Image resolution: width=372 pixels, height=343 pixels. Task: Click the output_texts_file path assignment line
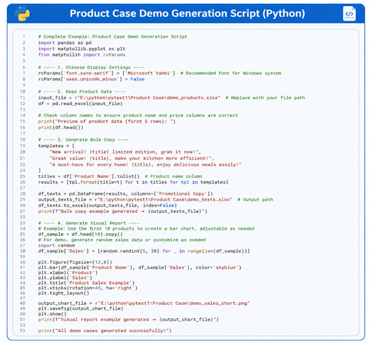click(135, 200)
